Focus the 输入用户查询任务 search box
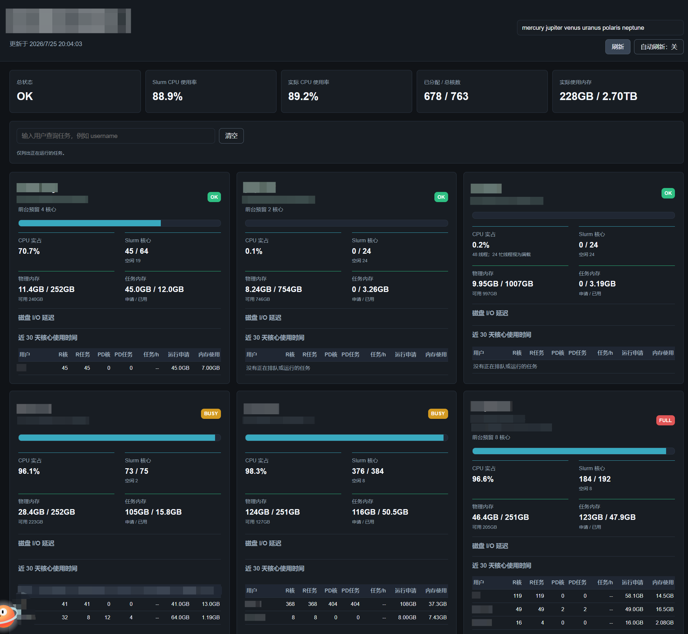Screen dimensions: 688x634 click(x=116, y=136)
